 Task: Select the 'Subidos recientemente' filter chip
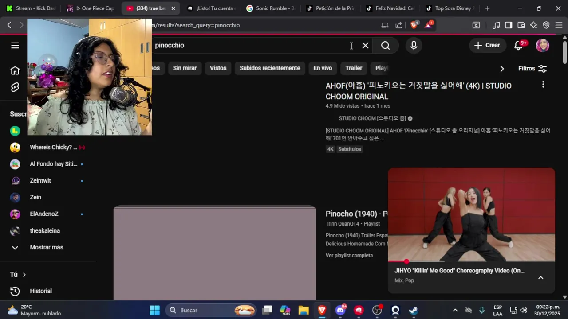click(x=270, y=68)
